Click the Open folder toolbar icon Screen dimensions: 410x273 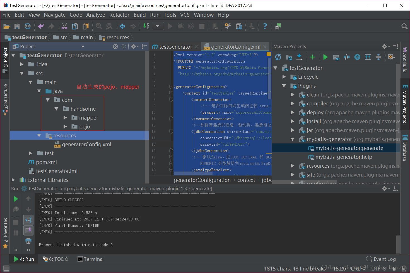coord(6,26)
